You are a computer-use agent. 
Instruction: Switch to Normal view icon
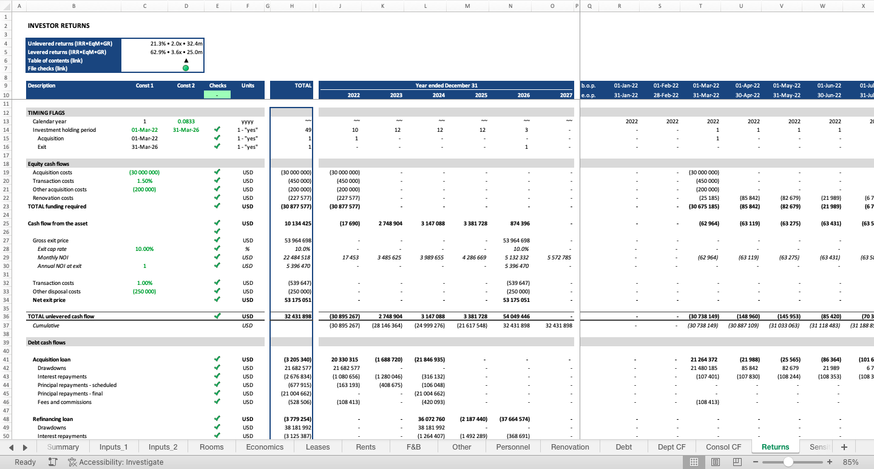pos(694,462)
